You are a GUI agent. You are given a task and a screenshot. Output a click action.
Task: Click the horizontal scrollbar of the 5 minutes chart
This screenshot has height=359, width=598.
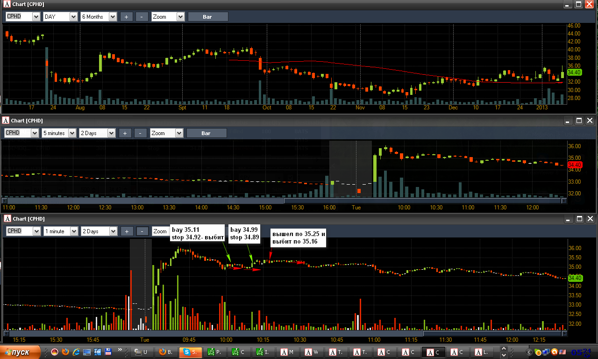tap(284, 201)
